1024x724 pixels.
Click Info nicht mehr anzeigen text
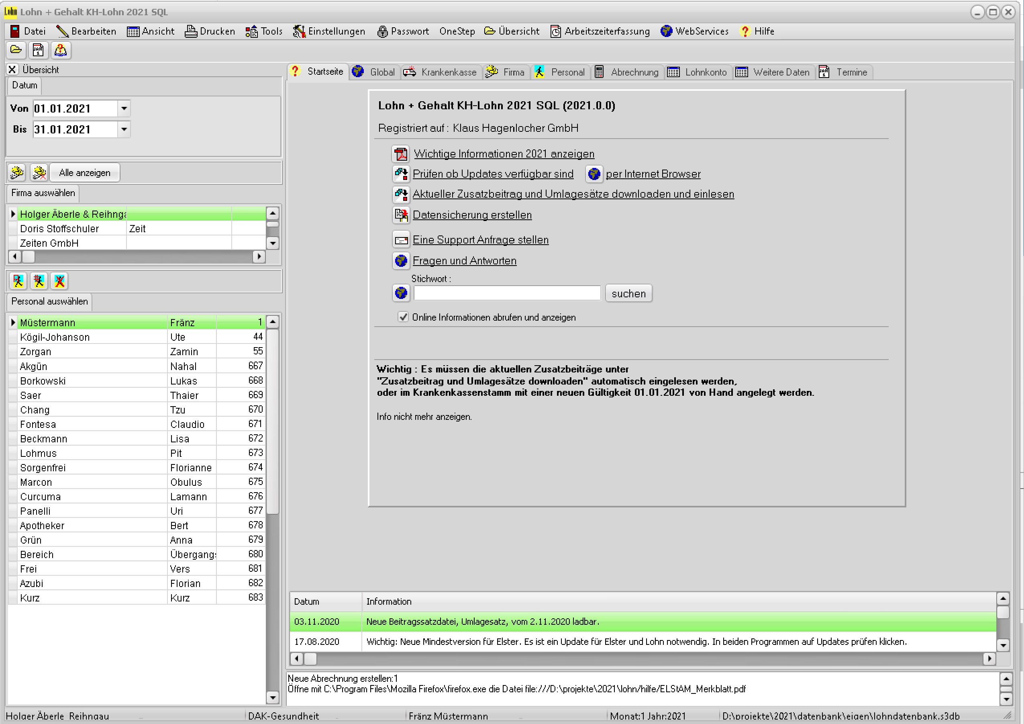coord(424,417)
